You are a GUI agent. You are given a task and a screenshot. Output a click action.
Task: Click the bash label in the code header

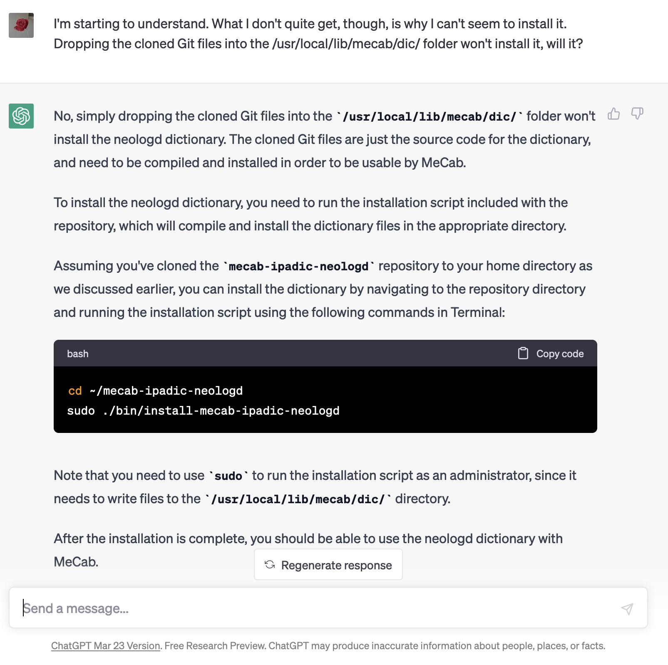coord(78,354)
